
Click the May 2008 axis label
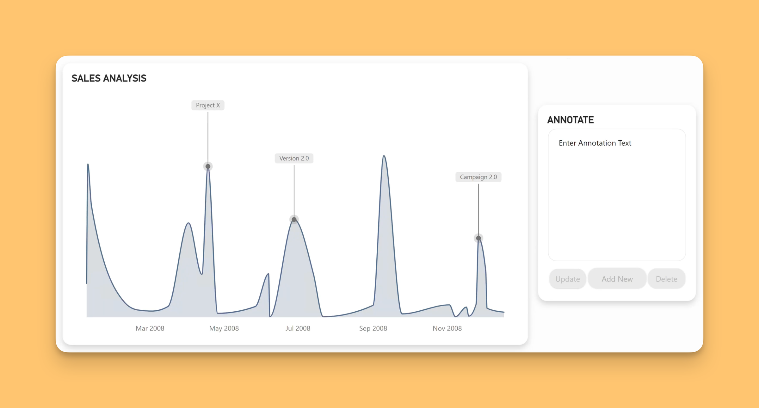point(224,328)
